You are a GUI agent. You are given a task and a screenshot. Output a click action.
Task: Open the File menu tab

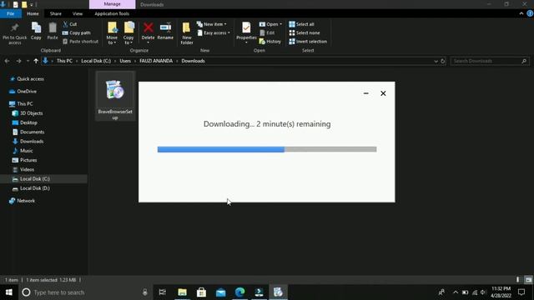(x=11, y=13)
